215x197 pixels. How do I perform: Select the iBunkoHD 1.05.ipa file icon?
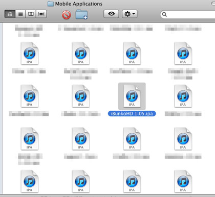click(132, 96)
